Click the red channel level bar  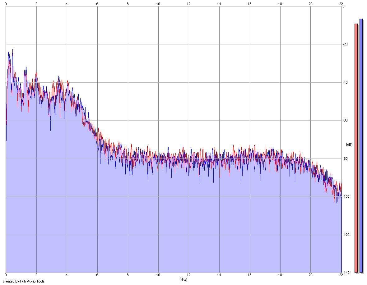pyautogui.click(x=356, y=148)
